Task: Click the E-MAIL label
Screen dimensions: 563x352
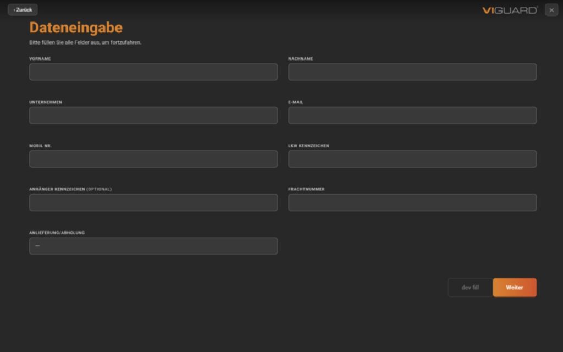Action: click(295, 102)
